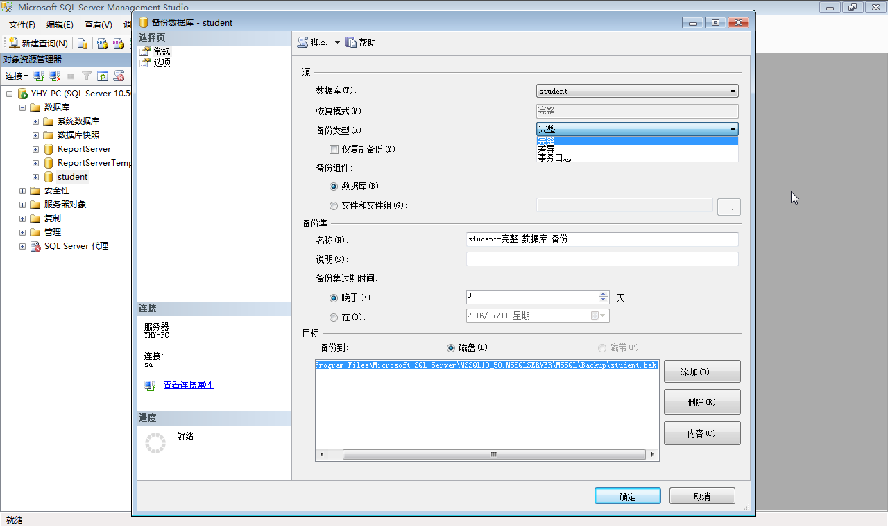The width and height of the screenshot is (888, 527).
Task: Click the Connect Object Explorer computer icon
Action: [x=39, y=76]
